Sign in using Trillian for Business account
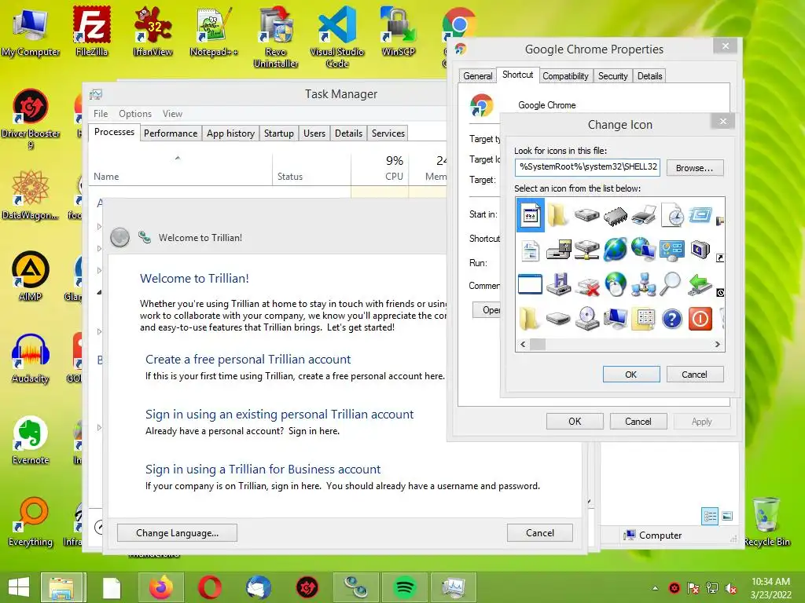Screen dimensions: 805x603 (263, 469)
